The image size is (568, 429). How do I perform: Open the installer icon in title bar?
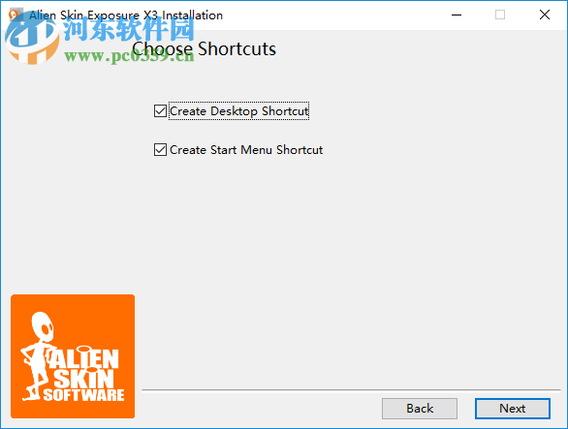point(15,15)
